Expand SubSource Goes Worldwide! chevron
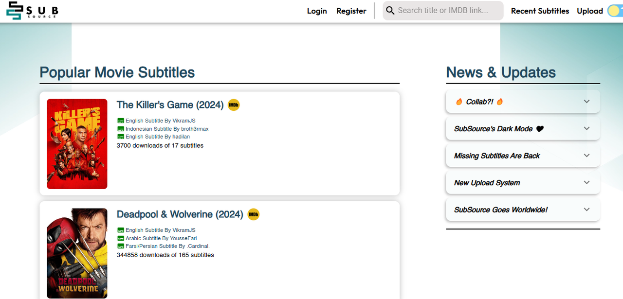 click(586, 210)
